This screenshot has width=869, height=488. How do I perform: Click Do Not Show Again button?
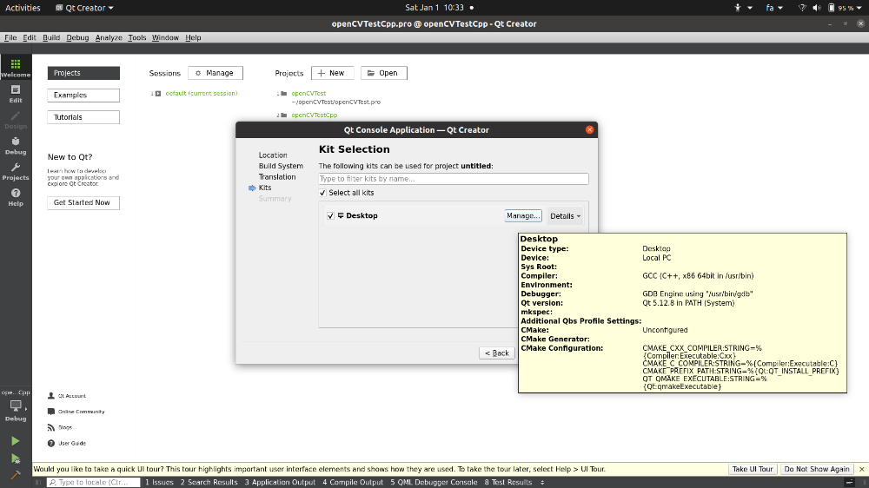tap(816, 469)
